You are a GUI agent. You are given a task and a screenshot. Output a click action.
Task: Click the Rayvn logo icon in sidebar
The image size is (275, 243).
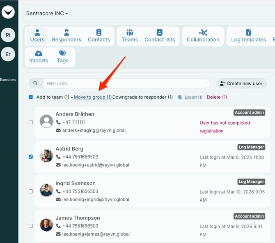(8, 12)
